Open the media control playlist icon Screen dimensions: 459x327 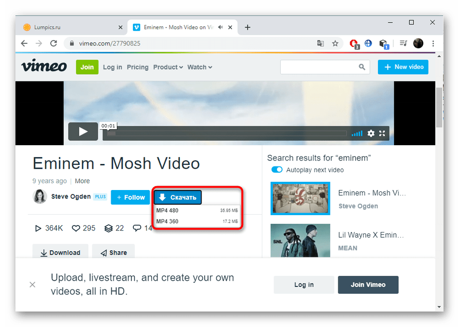pos(403,43)
